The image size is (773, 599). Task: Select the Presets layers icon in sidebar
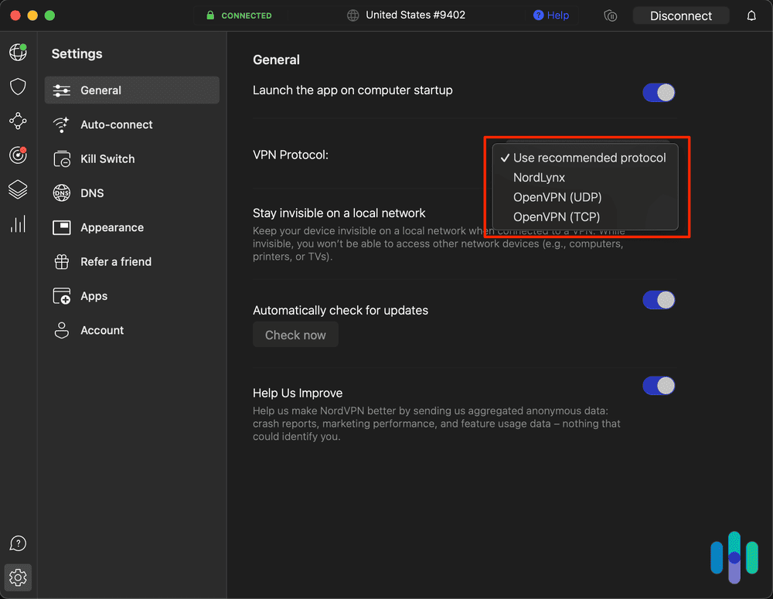click(x=17, y=189)
